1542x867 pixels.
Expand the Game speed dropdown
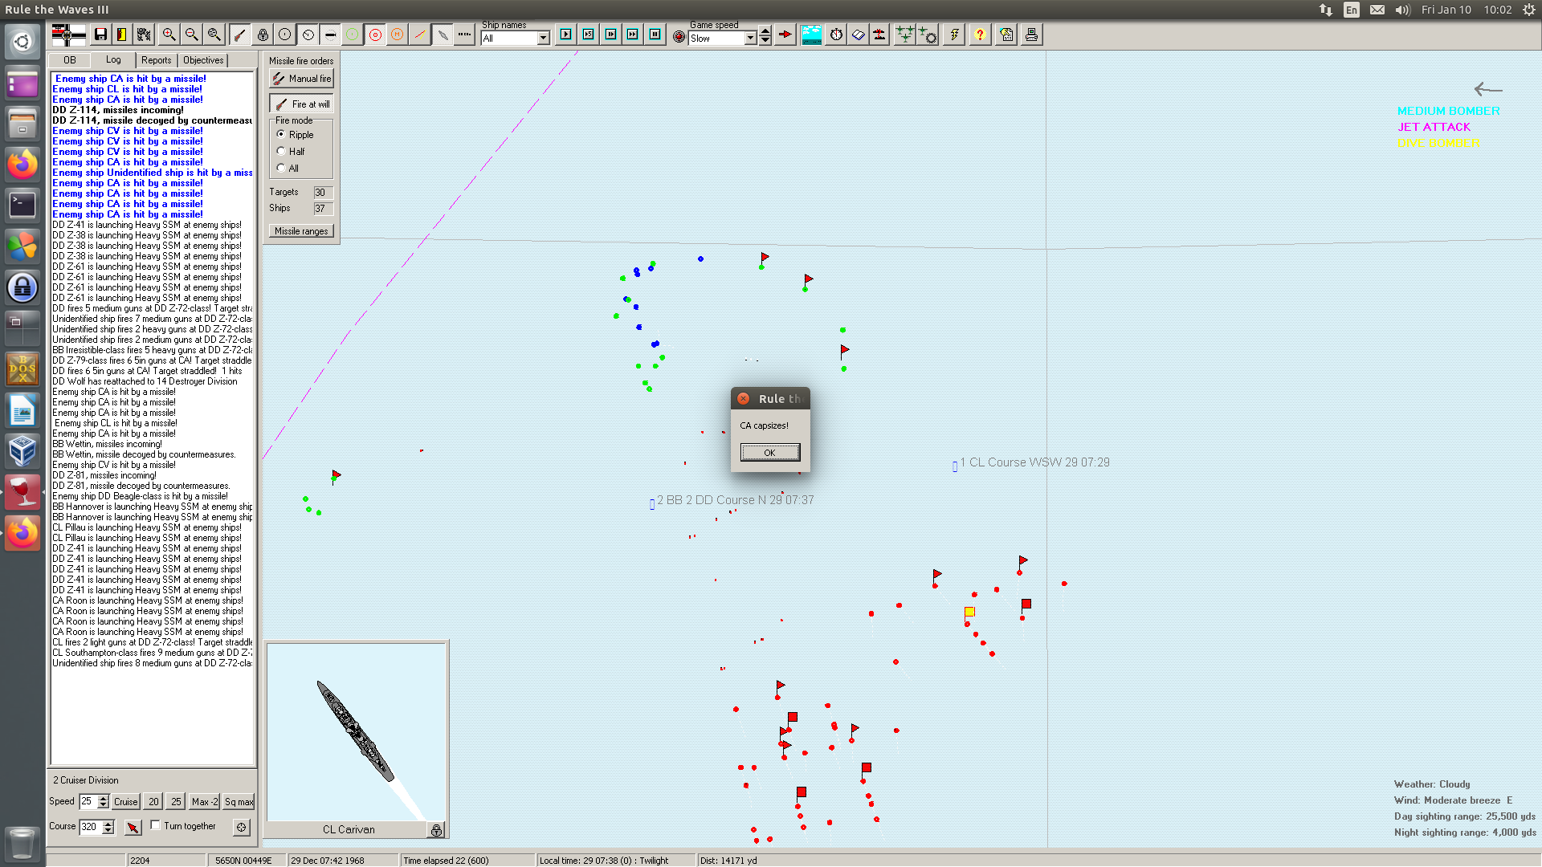(x=750, y=38)
